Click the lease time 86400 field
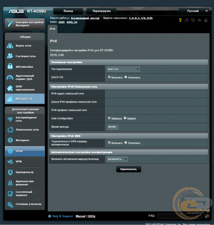 (x=113, y=127)
